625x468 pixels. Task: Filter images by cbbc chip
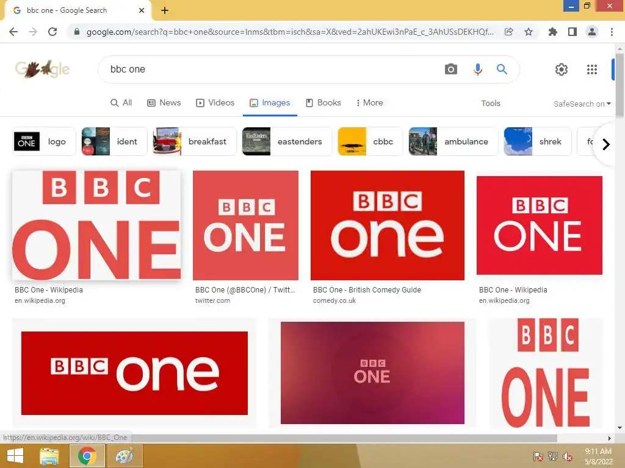(370, 141)
